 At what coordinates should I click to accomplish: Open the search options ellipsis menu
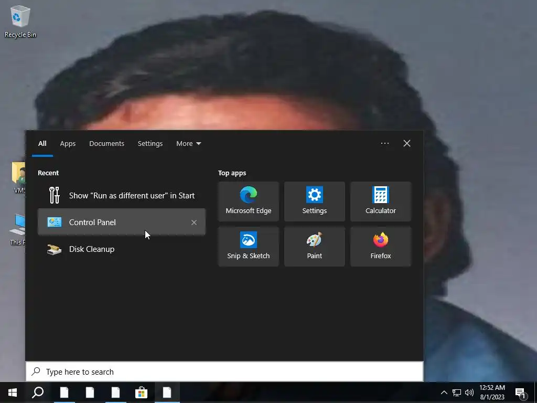click(384, 143)
